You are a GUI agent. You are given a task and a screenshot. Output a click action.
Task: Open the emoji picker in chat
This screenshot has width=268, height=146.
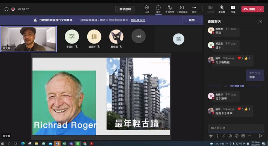[237, 136]
